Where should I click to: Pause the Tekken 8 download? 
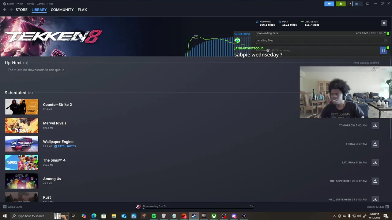383,50
